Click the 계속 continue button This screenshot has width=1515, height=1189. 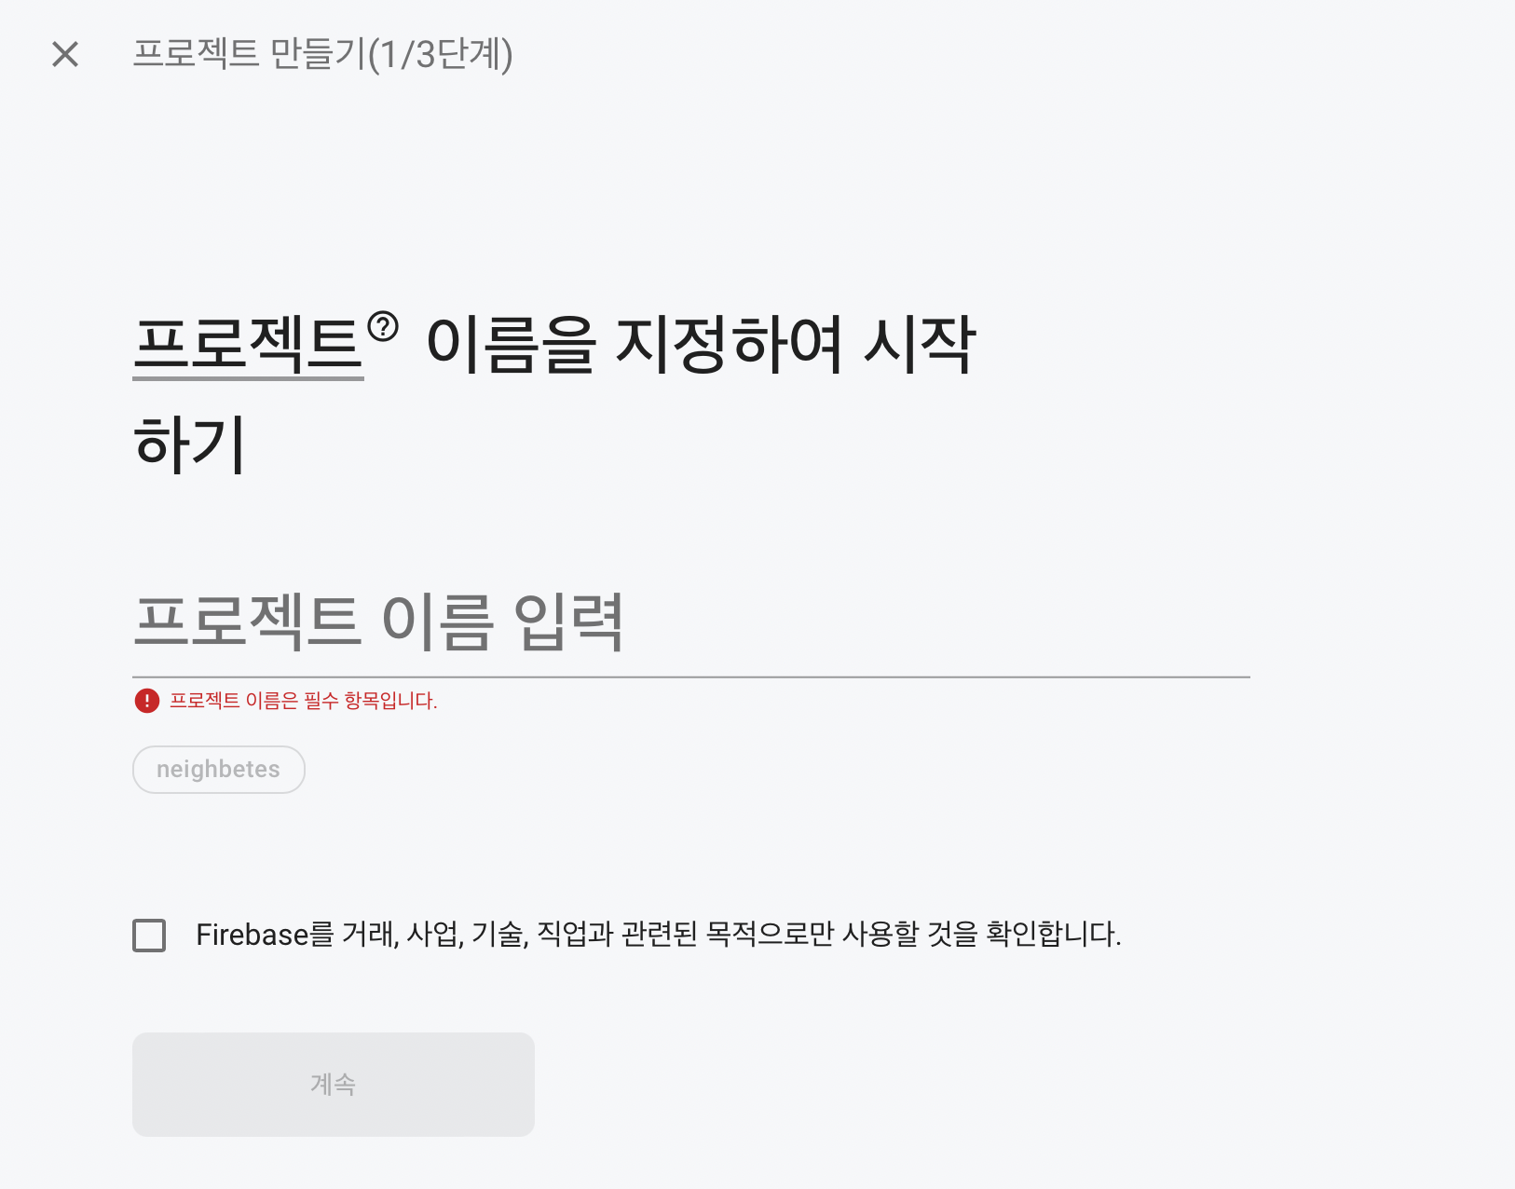click(334, 1085)
